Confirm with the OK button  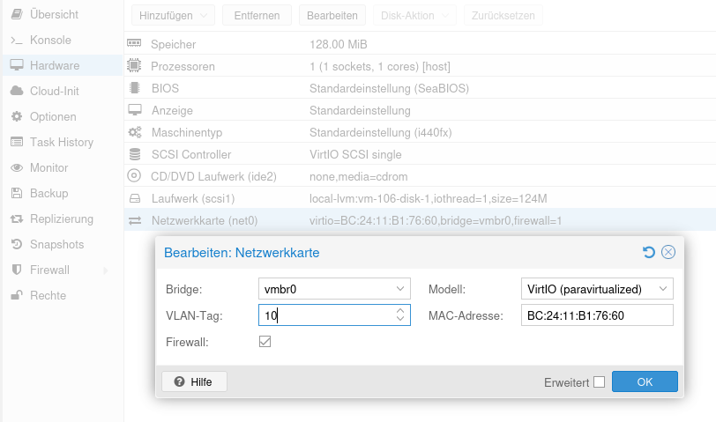[645, 381]
